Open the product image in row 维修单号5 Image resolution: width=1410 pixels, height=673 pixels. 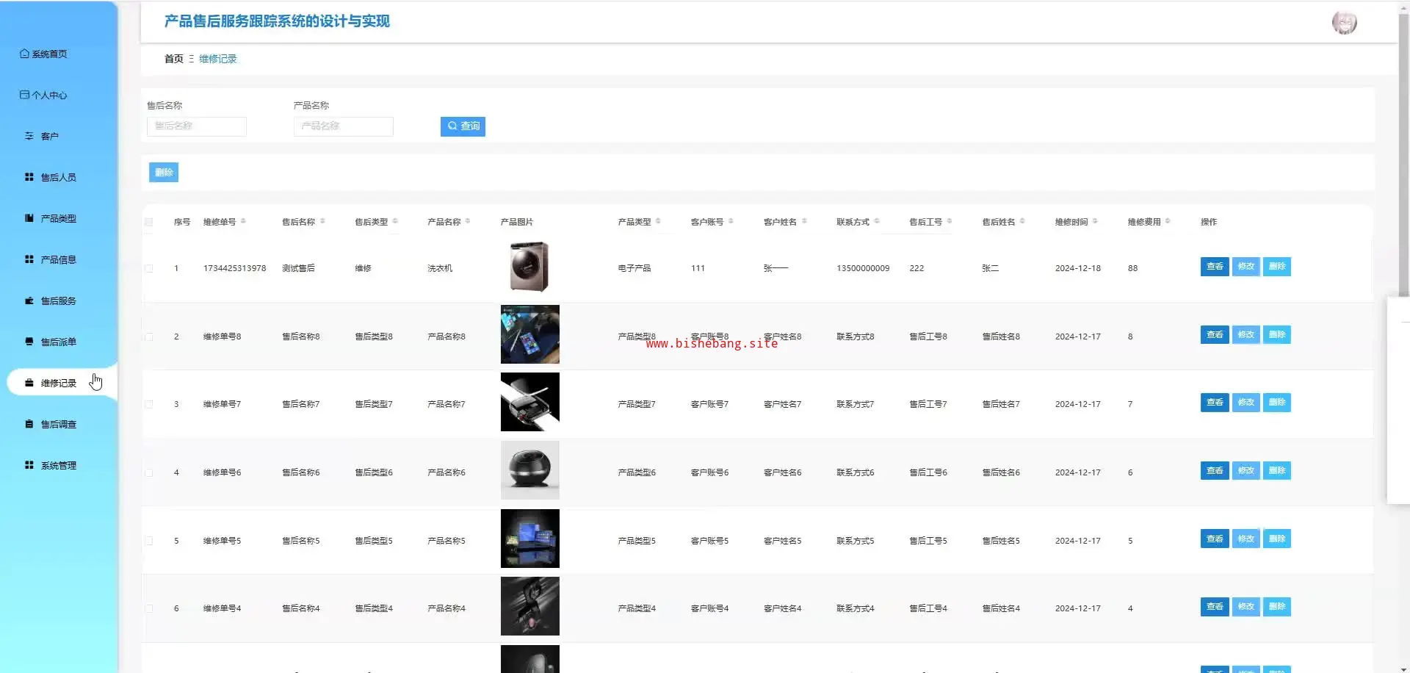pos(530,539)
